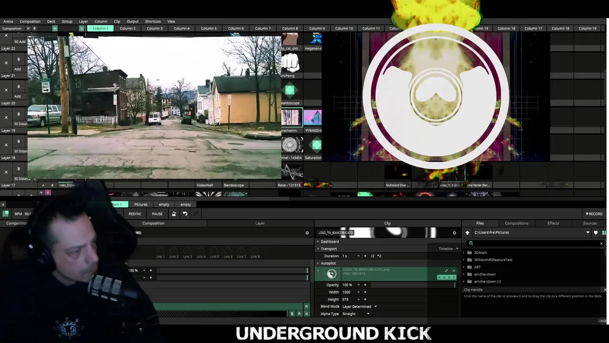The height and width of the screenshot is (343, 609).
Task: Open the Composition menu
Action: 30,21
